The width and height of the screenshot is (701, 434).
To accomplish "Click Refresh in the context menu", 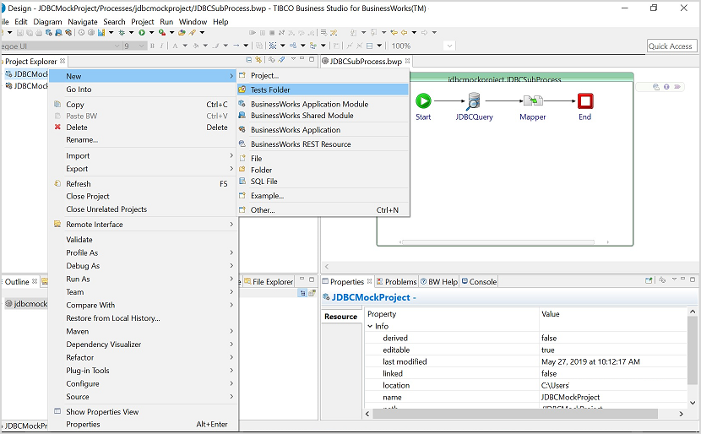I will pos(79,183).
